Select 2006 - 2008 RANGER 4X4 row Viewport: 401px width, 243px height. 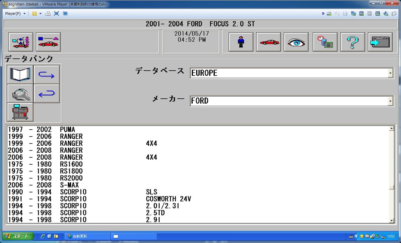pyautogui.click(x=198, y=157)
